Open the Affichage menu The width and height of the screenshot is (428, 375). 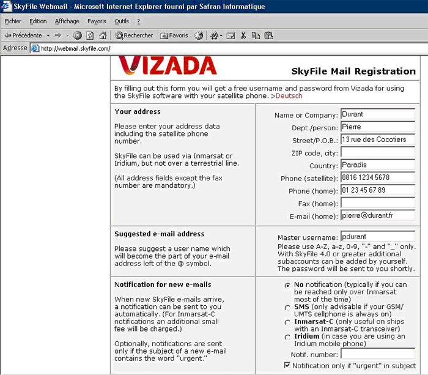(67, 21)
